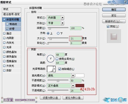Click the 内斜面 style combo box
This screenshot has width=128, height=104.
(x=56, y=18)
